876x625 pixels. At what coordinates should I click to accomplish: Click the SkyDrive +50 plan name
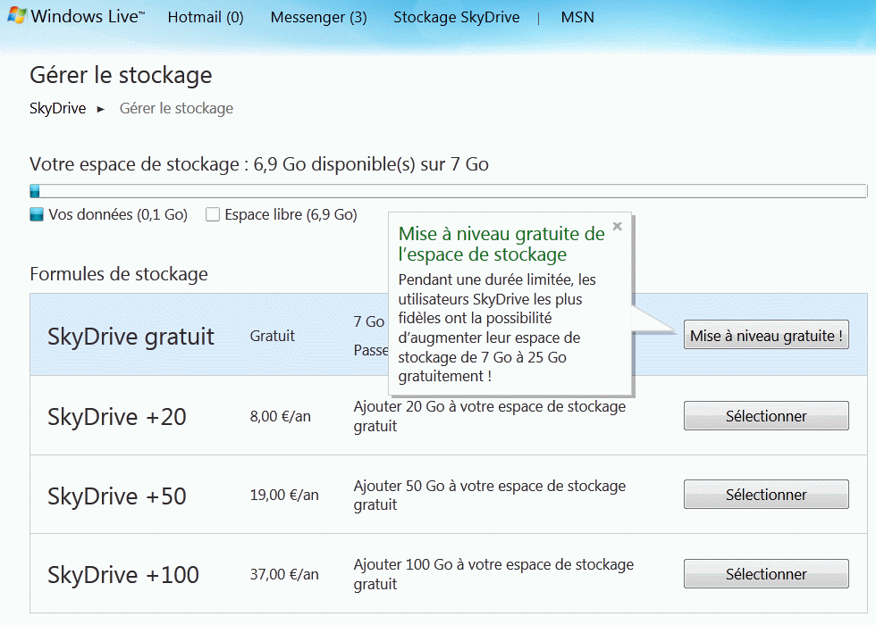click(x=117, y=496)
